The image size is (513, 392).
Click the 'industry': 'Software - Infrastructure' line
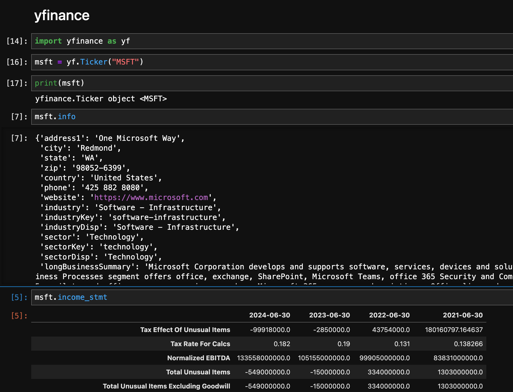click(131, 208)
